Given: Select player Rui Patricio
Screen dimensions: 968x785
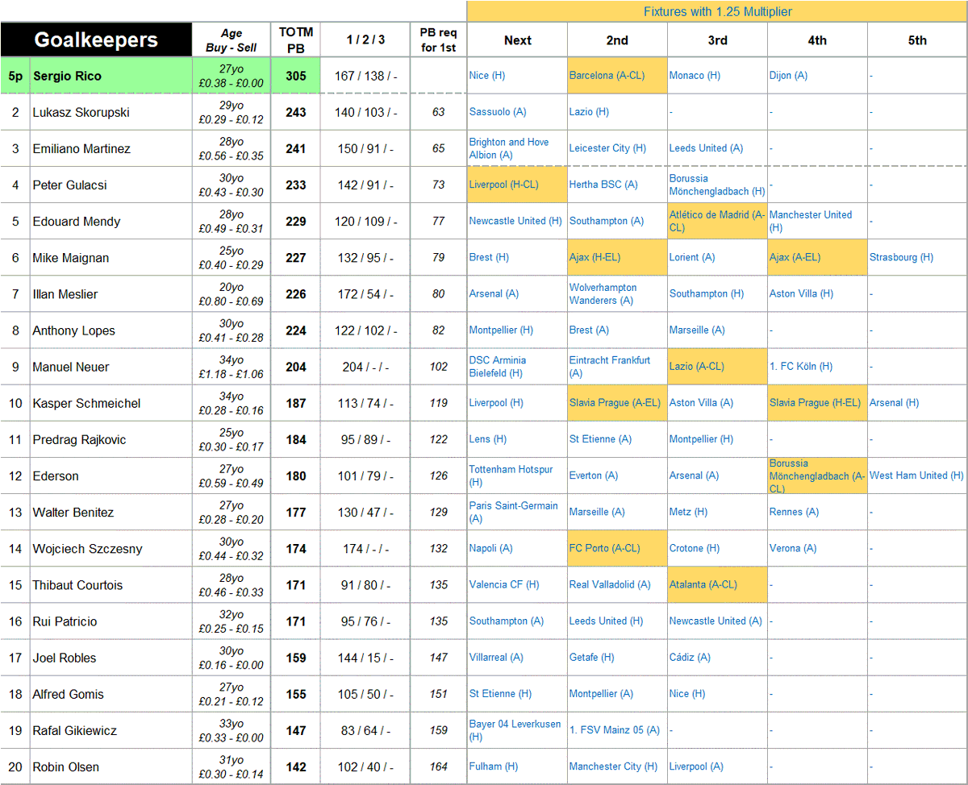Looking at the screenshot, I should 65,621.
